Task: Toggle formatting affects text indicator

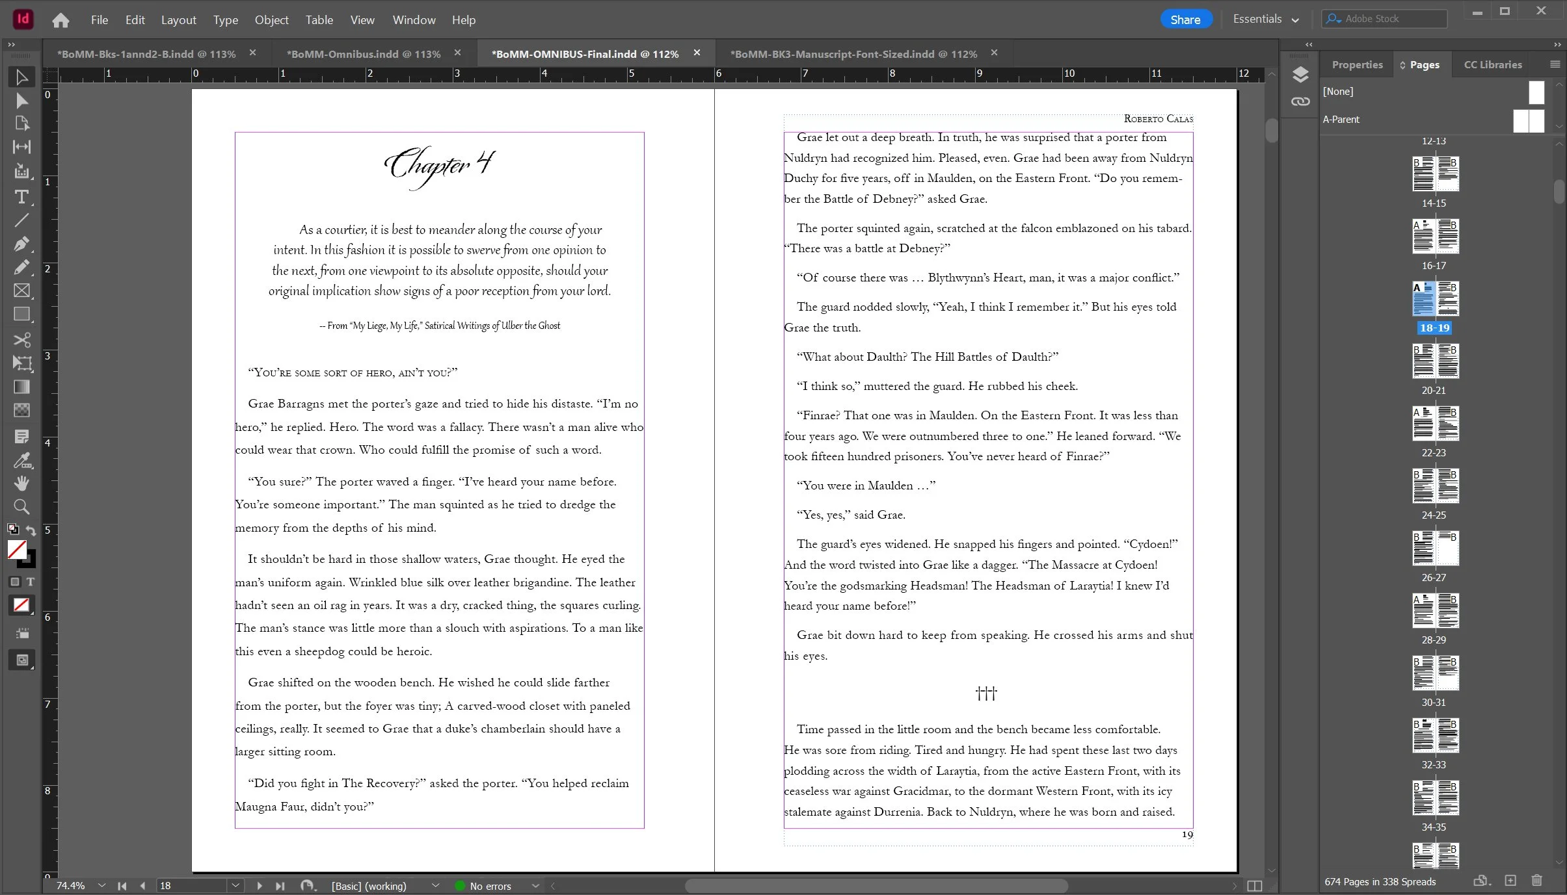Action: (x=31, y=582)
